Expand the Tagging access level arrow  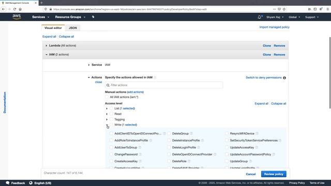[107, 119]
